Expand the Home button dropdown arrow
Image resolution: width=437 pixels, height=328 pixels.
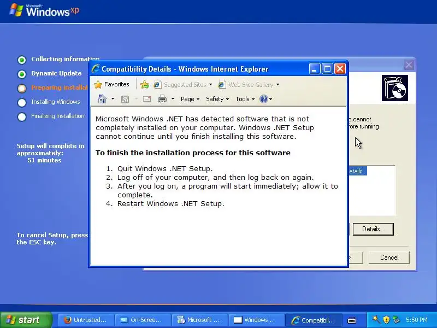(x=113, y=99)
